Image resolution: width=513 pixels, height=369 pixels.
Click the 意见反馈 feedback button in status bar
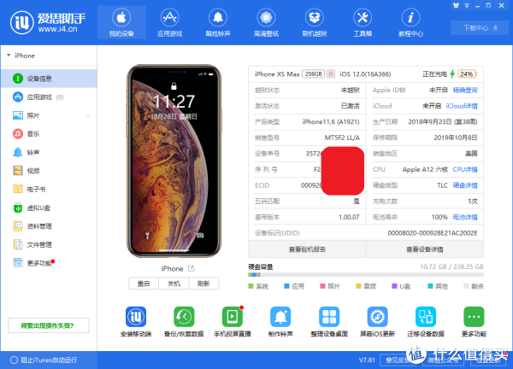click(x=398, y=360)
